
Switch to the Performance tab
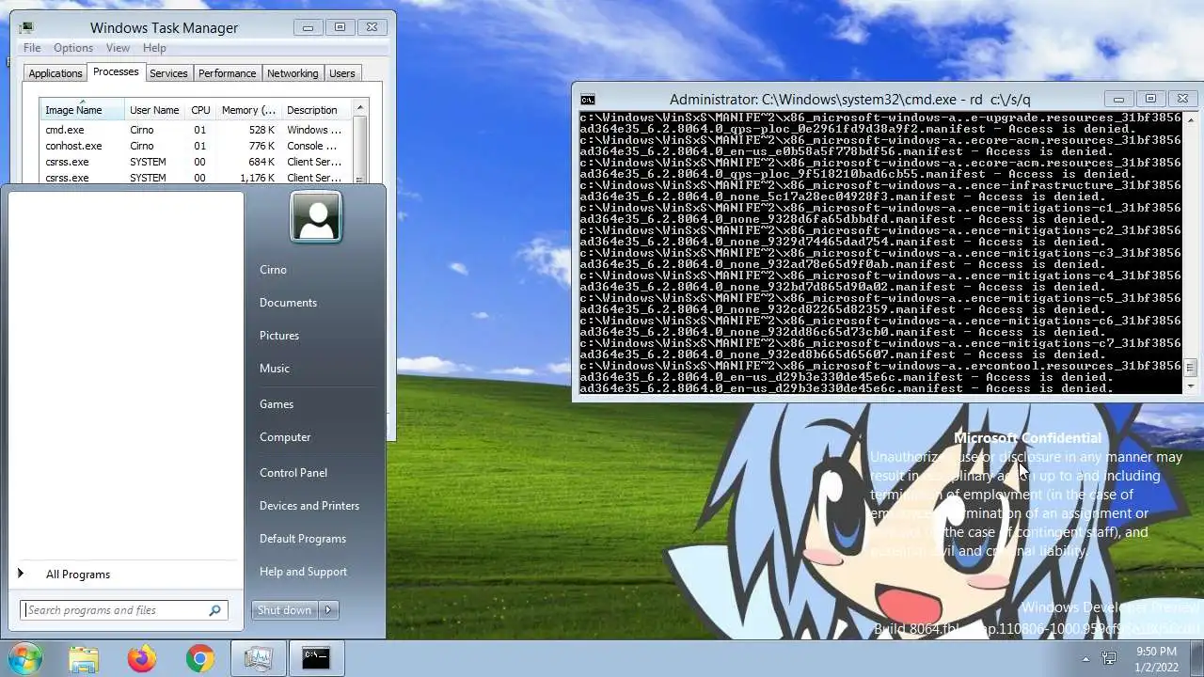point(227,73)
